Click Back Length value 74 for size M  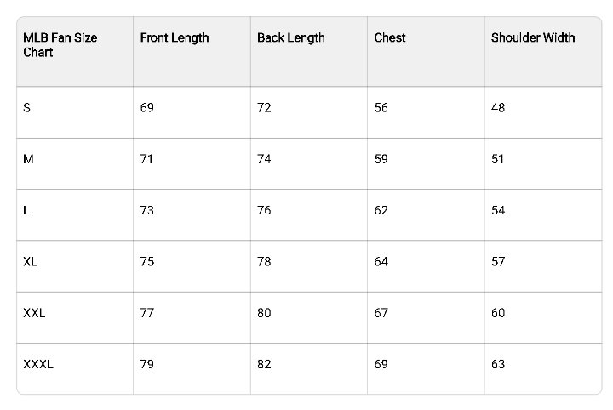(264, 159)
